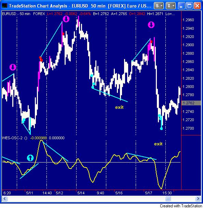Click the magenta down-arrow marker at far left

click(x=13, y=67)
